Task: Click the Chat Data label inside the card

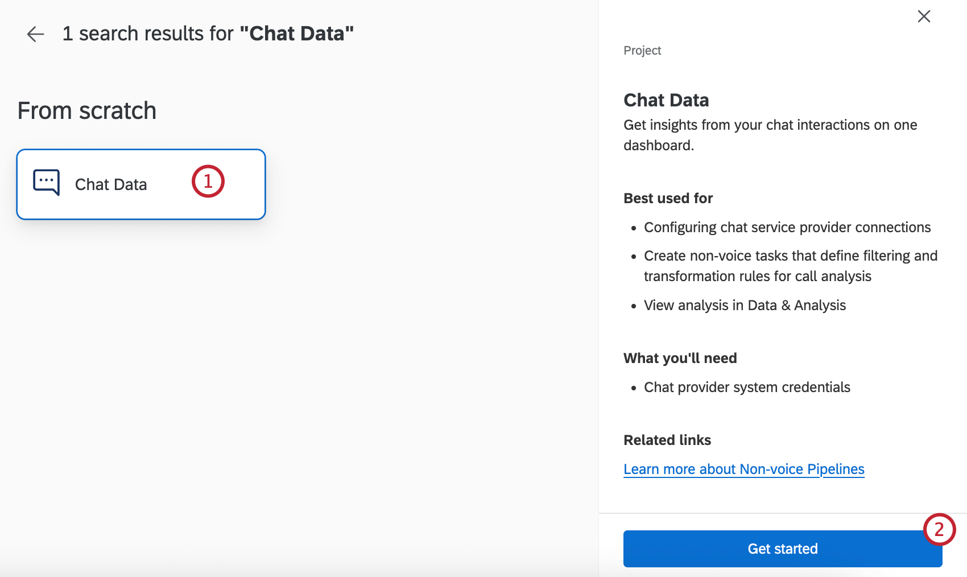Action: click(x=110, y=184)
